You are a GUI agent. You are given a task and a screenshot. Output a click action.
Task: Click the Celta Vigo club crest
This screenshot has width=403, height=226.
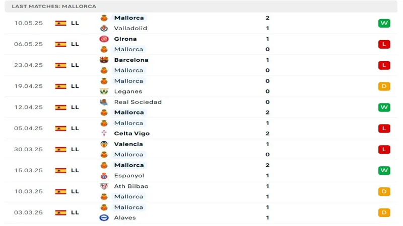coord(104,134)
